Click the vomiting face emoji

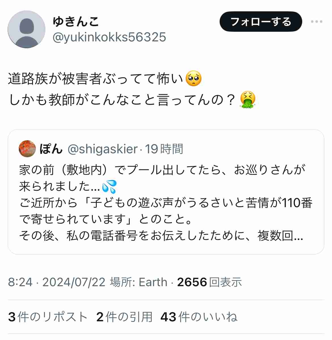tap(248, 99)
